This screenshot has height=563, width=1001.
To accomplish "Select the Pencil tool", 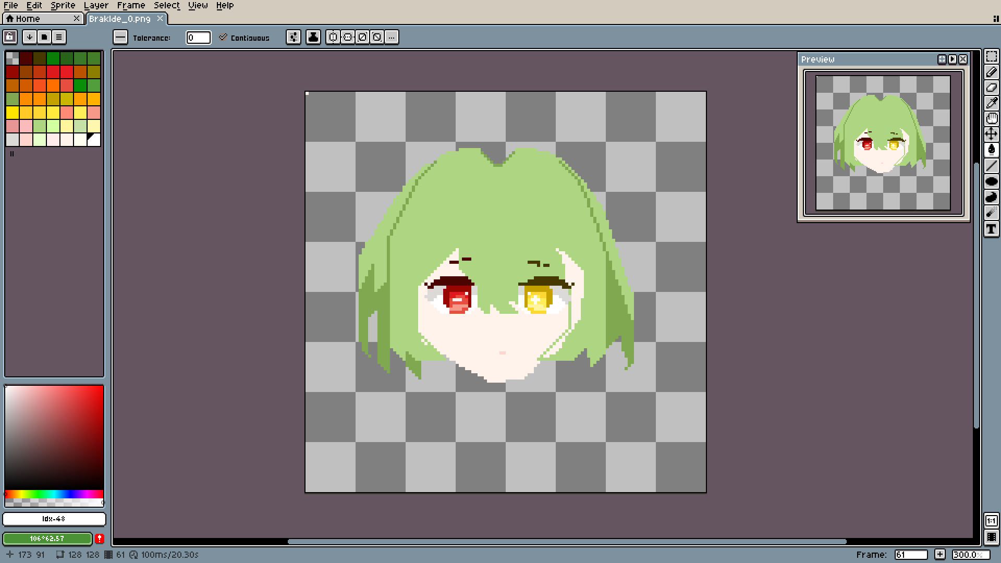I will (x=991, y=72).
